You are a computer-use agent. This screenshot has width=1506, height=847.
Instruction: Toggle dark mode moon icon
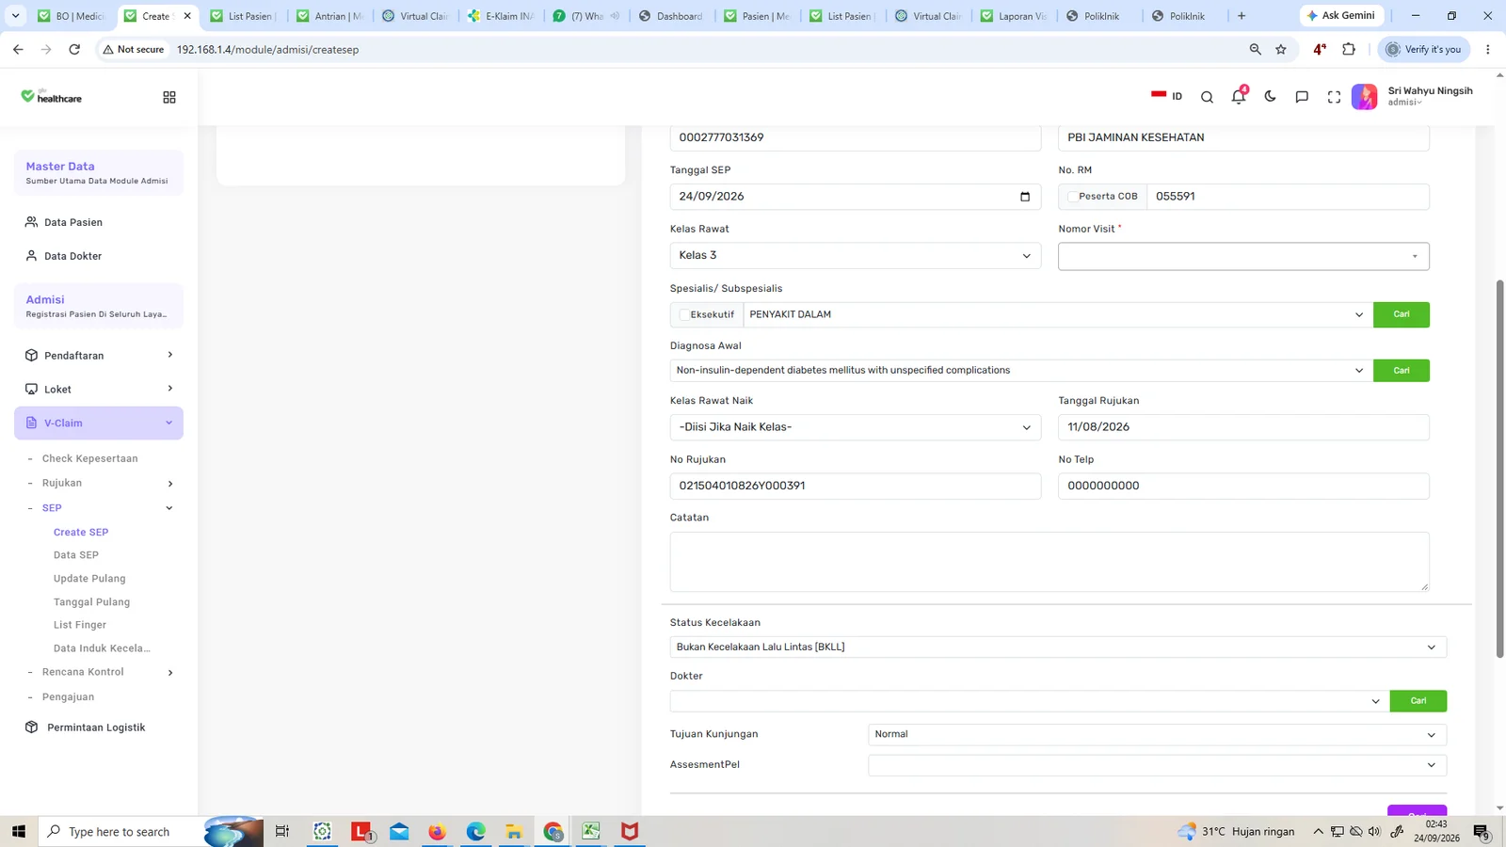coord(1271,96)
